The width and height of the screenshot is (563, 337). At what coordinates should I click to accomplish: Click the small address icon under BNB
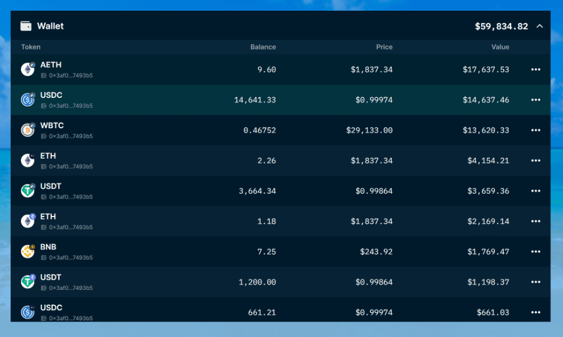tap(44, 258)
